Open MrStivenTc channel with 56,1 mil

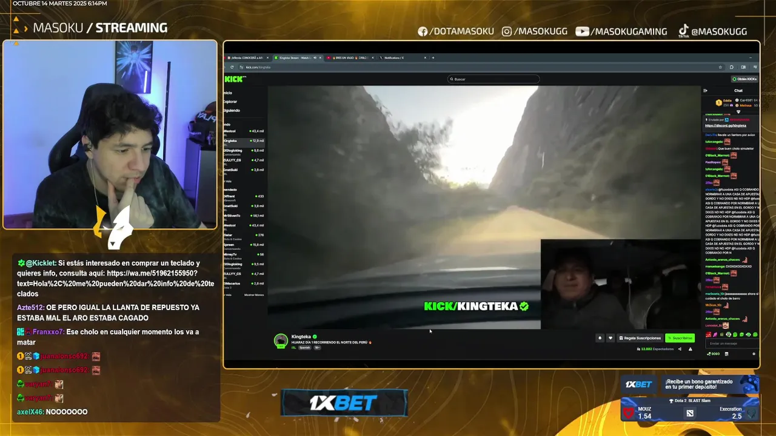[244, 216]
